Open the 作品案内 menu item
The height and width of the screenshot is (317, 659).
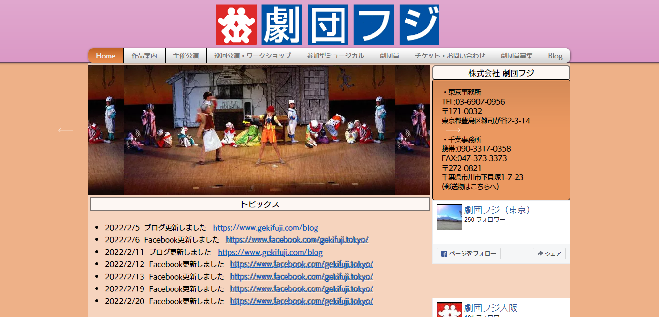point(144,56)
